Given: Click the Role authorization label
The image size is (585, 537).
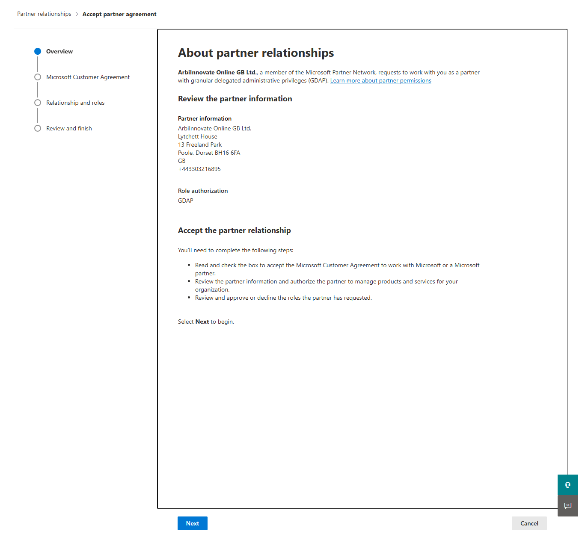Looking at the screenshot, I should [x=203, y=191].
